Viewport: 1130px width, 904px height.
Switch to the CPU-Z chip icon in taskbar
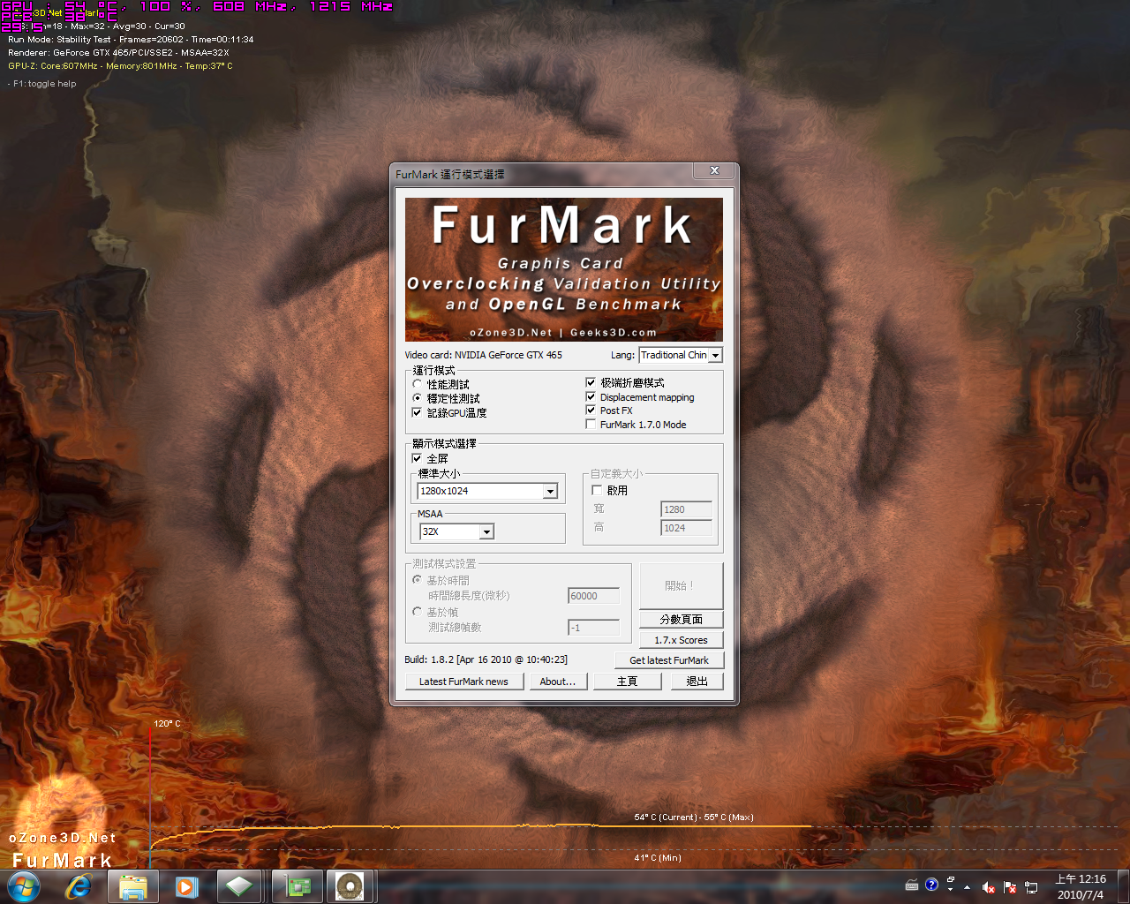tap(238, 886)
